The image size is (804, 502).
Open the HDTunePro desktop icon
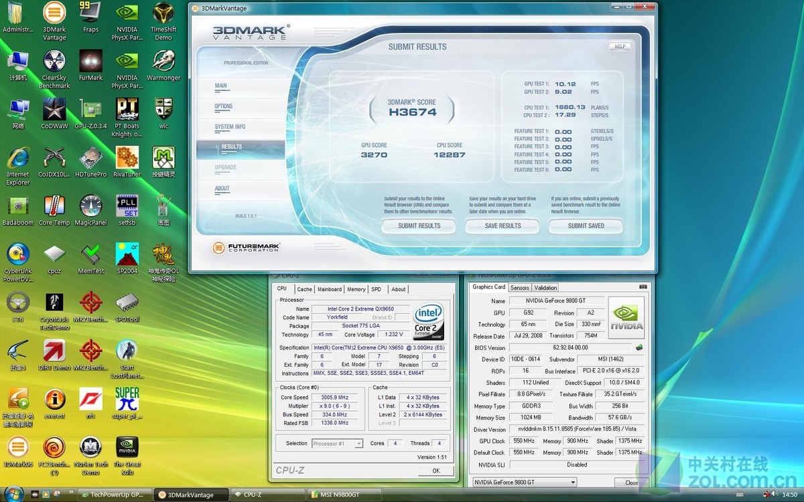[x=90, y=162]
